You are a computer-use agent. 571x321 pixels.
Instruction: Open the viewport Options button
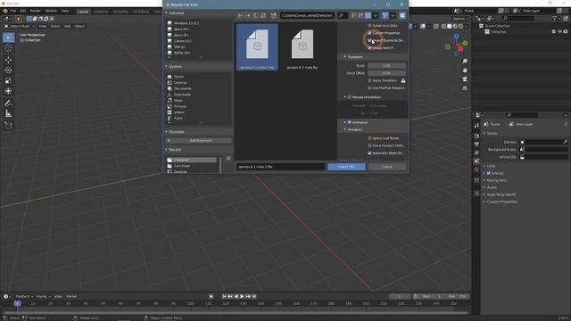[460, 19]
